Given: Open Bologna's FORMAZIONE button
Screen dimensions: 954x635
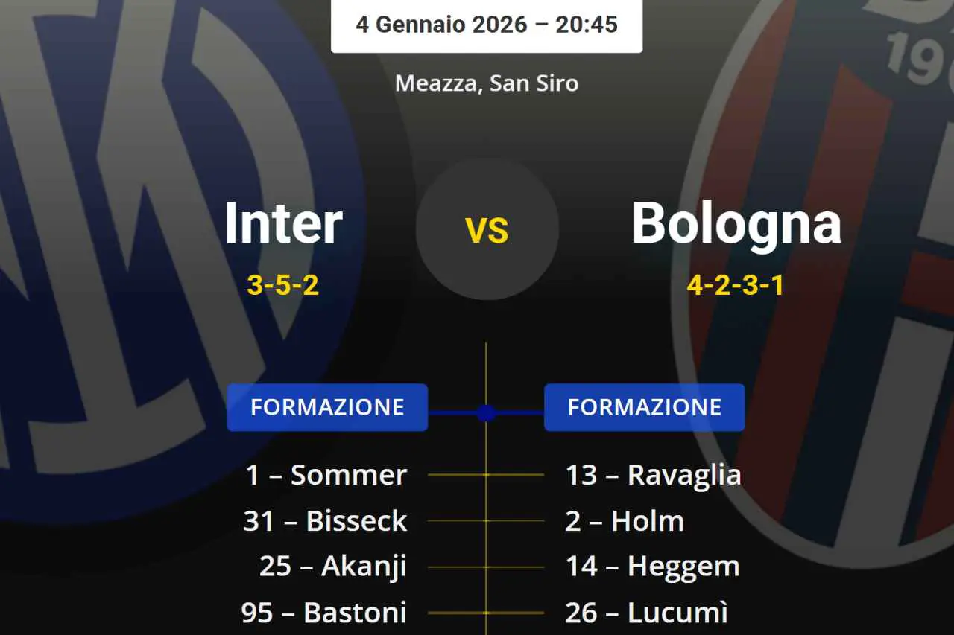Looking at the screenshot, I should [644, 407].
